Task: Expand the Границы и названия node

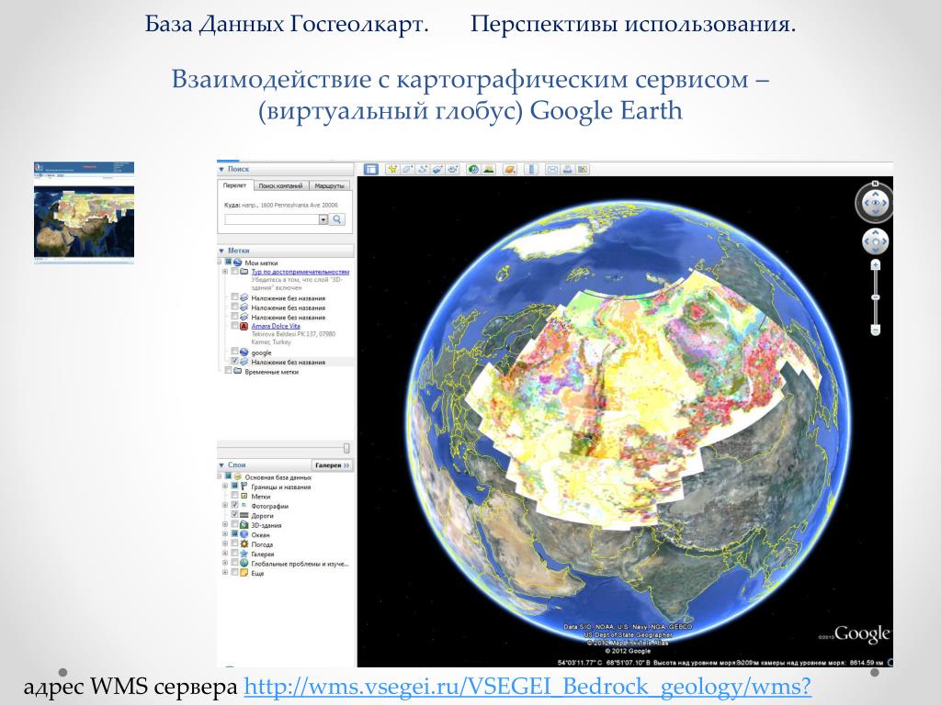Action: [225, 487]
